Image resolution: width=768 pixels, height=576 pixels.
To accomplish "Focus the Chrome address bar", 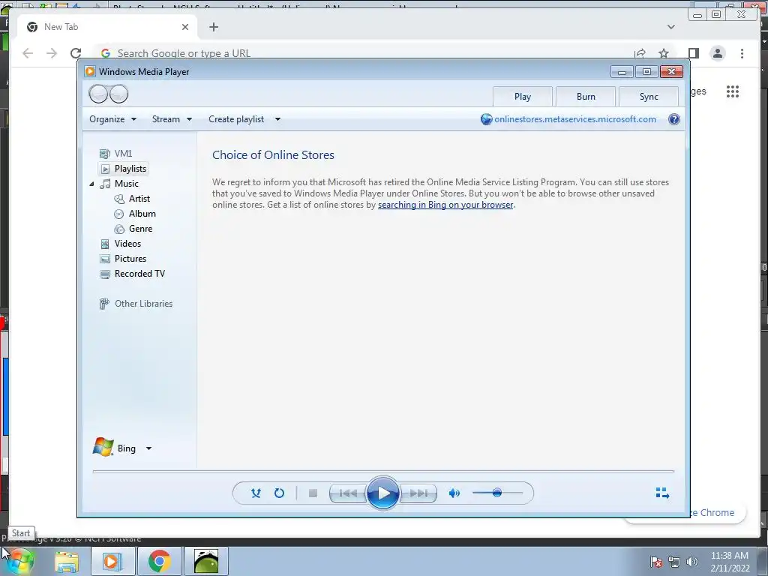I will (362, 53).
